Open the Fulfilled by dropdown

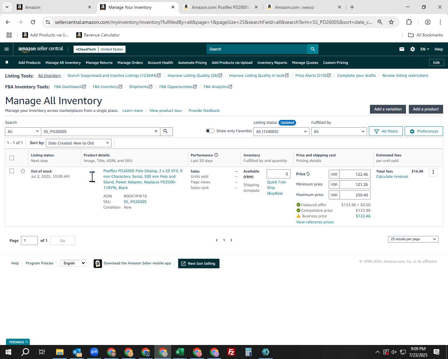click(339, 131)
